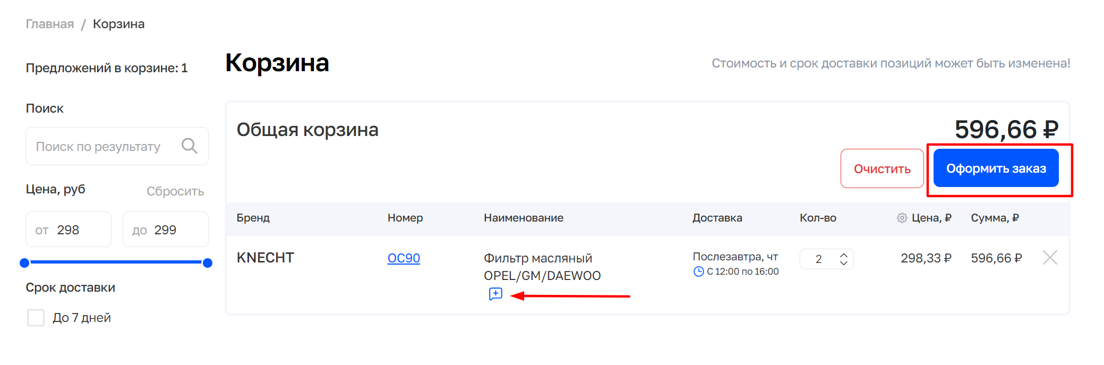Click the left price slider handle
Image resolution: width=1104 pixels, height=365 pixels.
(24, 262)
